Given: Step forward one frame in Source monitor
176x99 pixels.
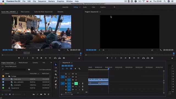Looking at the screenshot, I should click(x=46, y=58).
